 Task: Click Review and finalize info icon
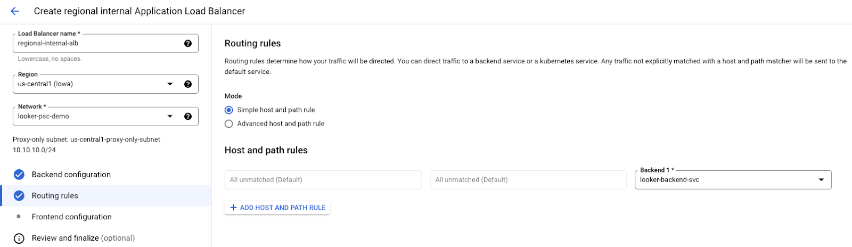(19, 238)
